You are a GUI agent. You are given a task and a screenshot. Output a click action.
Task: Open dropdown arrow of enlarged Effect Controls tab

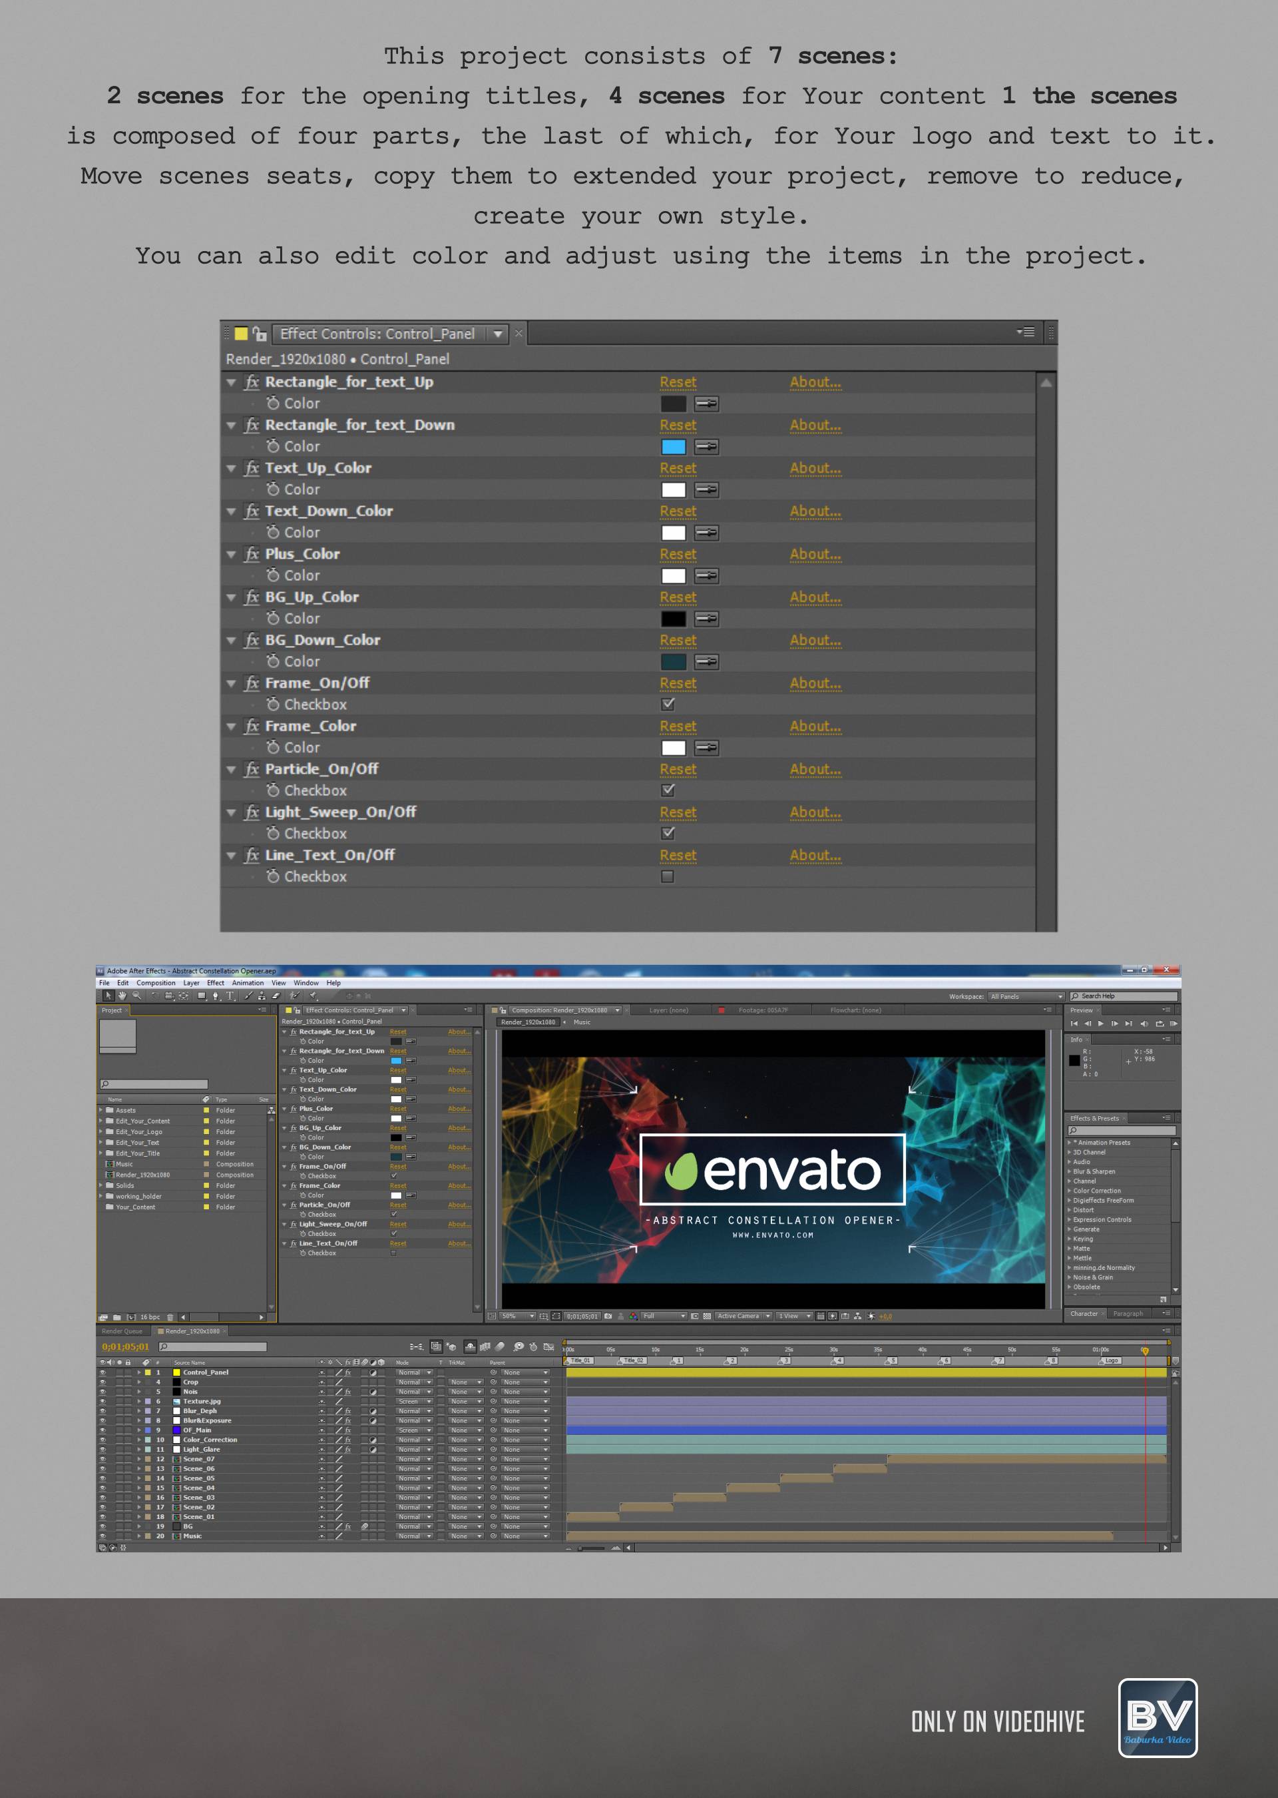[x=498, y=334]
